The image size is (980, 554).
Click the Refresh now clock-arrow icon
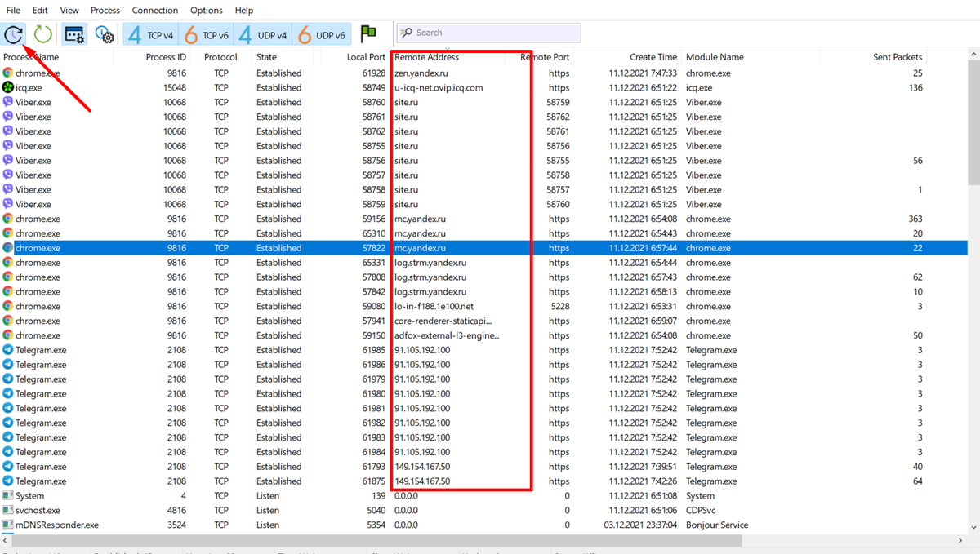pos(14,34)
